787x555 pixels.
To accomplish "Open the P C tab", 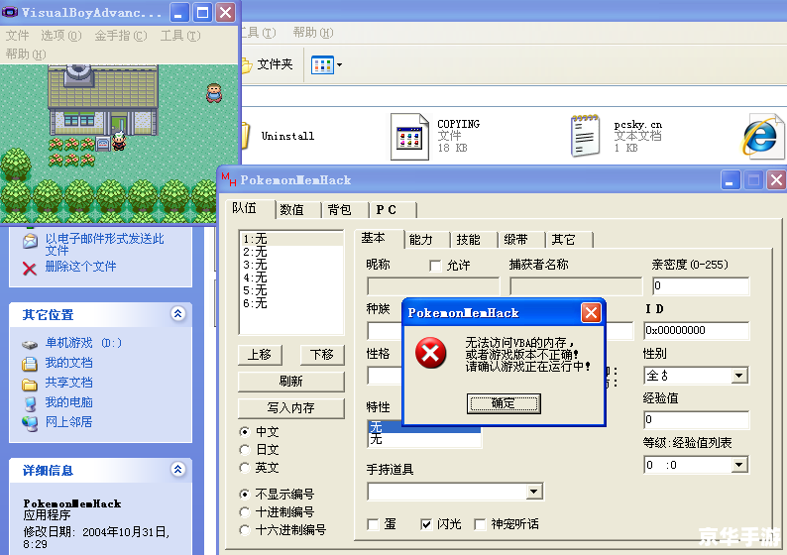I will (393, 210).
